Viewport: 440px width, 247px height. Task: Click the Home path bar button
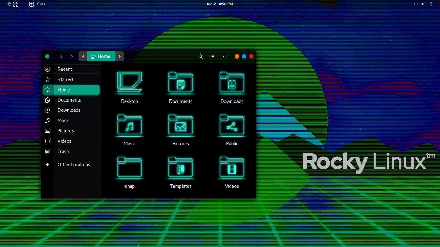pyautogui.click(x=101, y=56)
